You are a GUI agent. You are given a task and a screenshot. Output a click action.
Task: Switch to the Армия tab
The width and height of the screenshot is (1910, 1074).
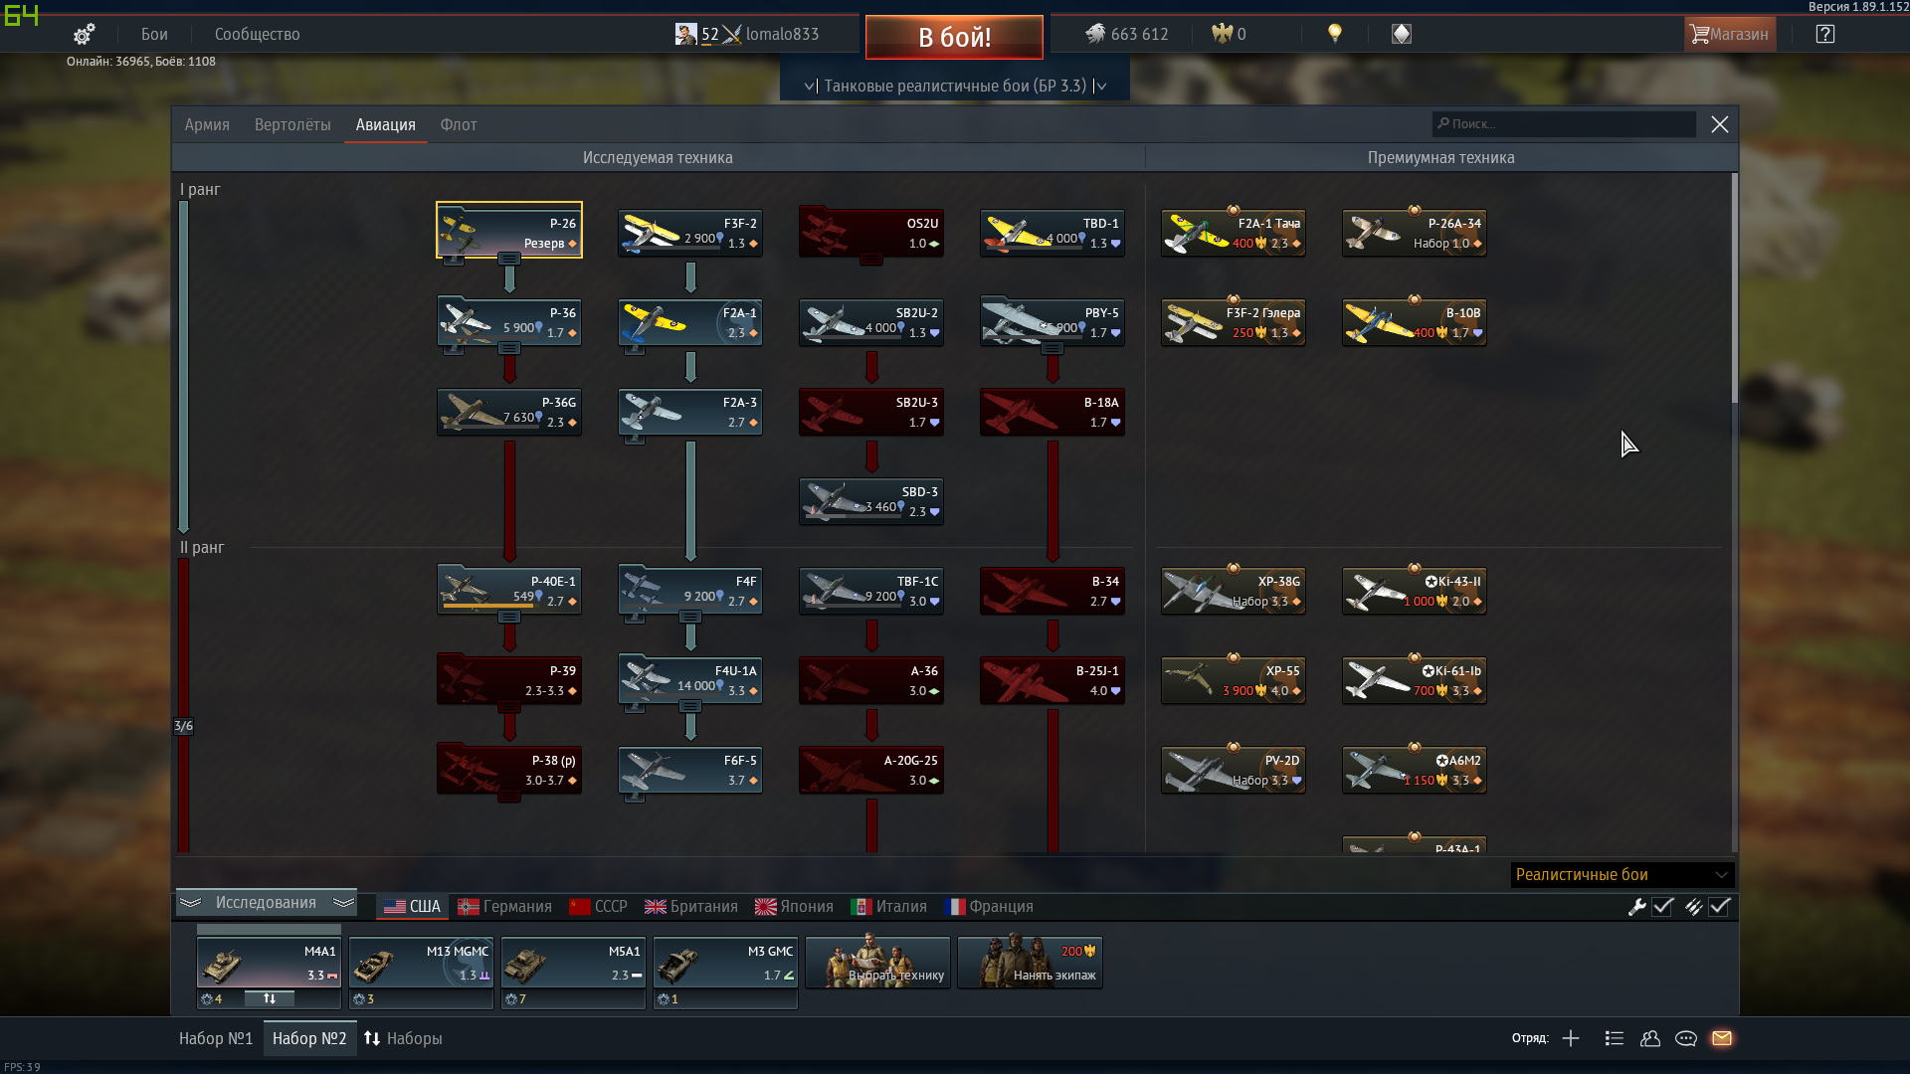pyautogui.click(x=207, y=125)
